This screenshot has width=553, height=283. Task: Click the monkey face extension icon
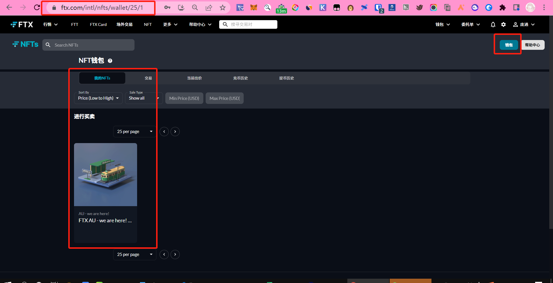coord(351,7)
